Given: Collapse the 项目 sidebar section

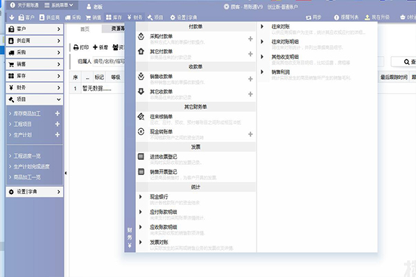Looking at the screenshot, I should pyautogui.click(x=35, y=100).
